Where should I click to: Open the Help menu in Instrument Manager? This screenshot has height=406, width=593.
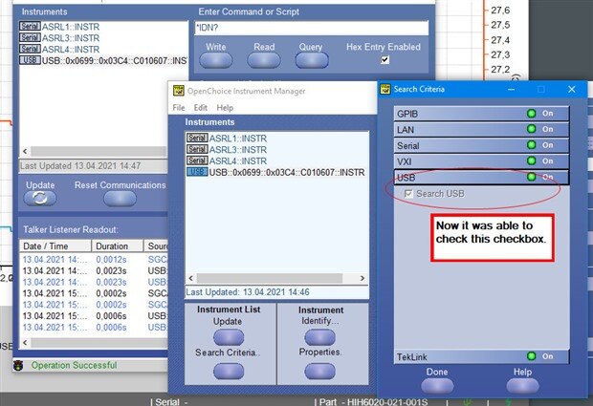click(x=225, y=108)
